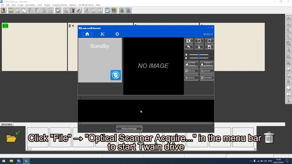The image size is (292, 164).
Task: Open the Image menu
Action: (x=21, y=5)
